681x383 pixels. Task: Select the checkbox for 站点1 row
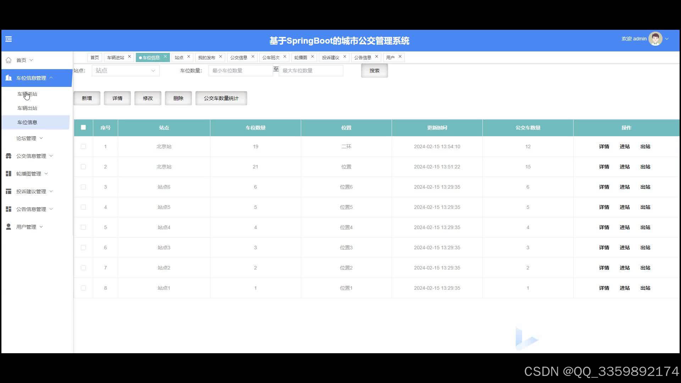(83, 288)
